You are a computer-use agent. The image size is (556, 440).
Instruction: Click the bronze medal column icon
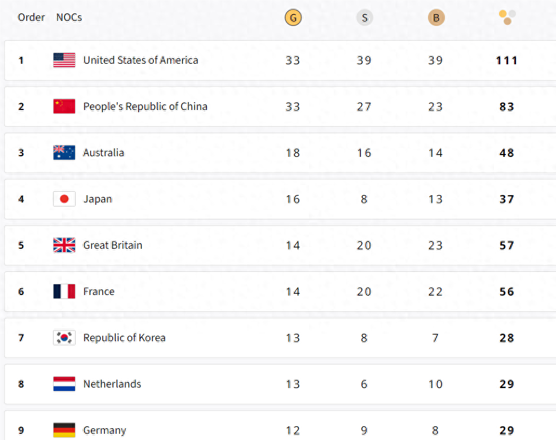tap(436, 17)
